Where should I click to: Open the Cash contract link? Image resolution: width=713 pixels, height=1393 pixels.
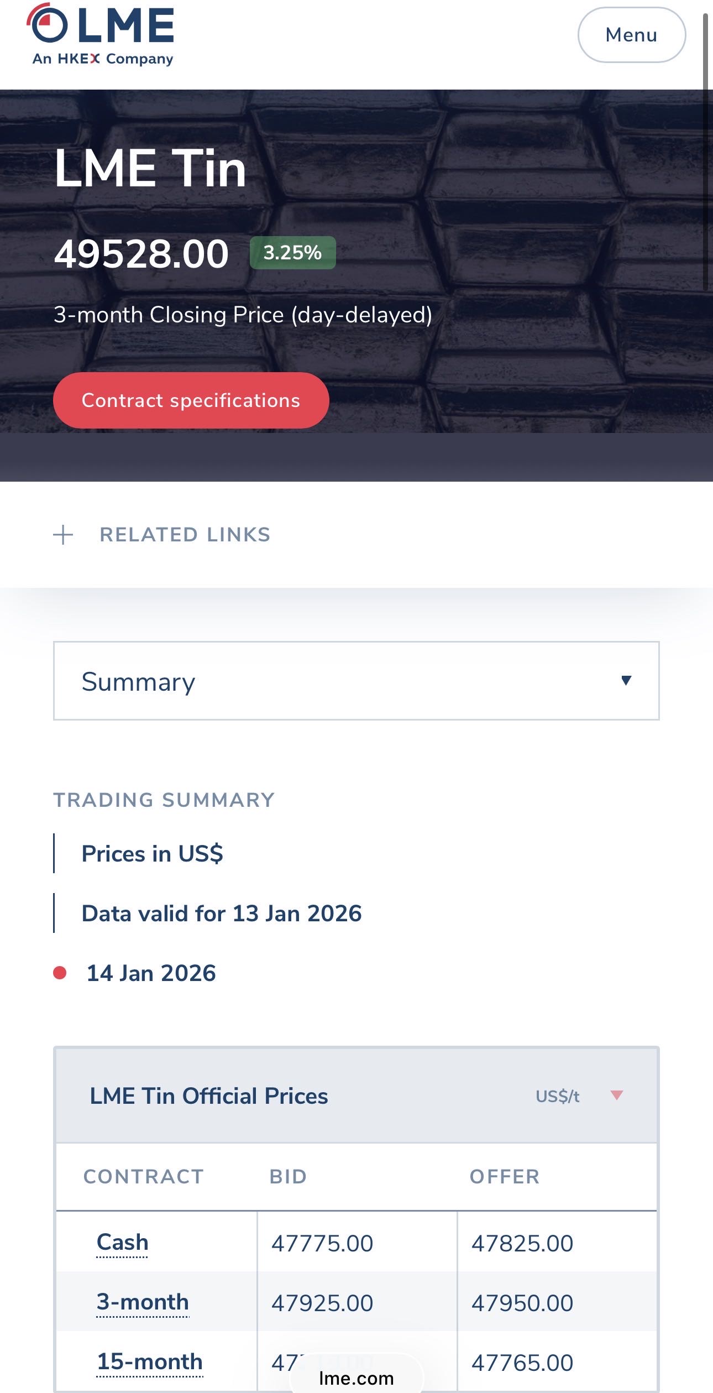pos(122,1243)
